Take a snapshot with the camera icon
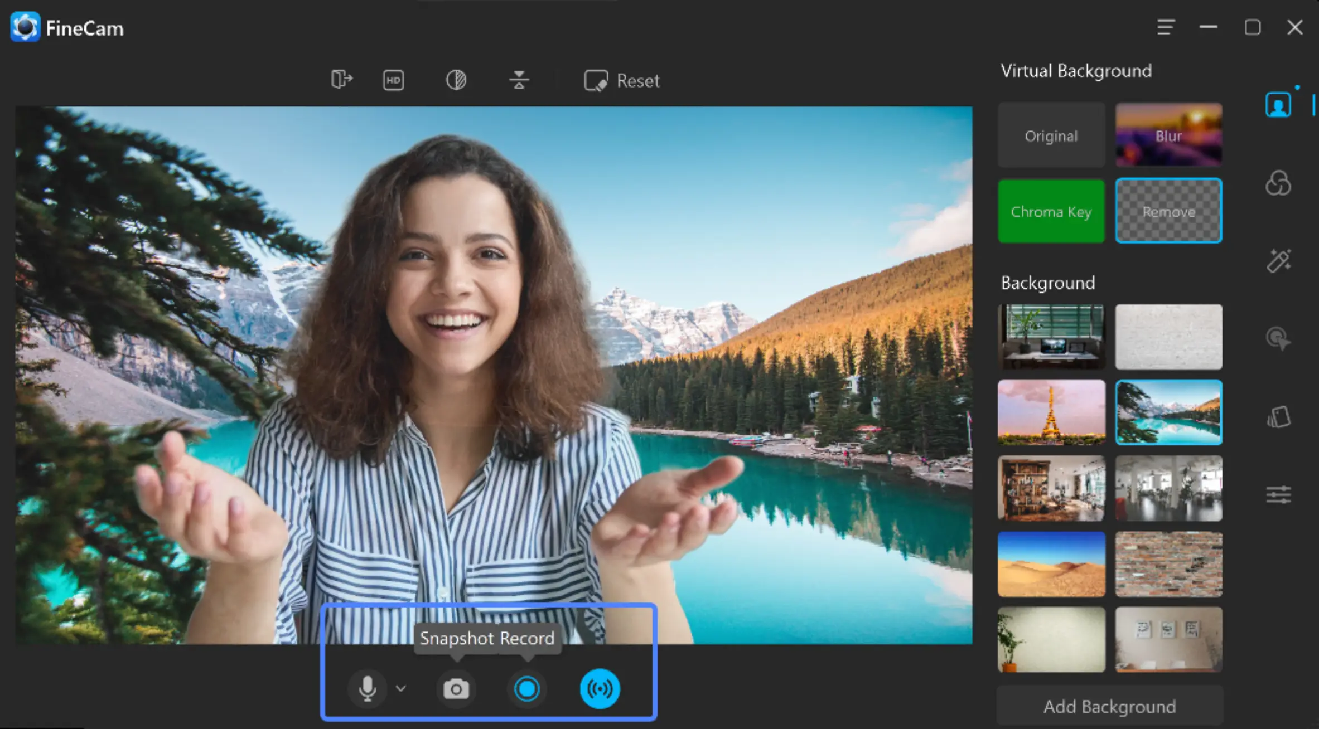Screen dimensions: 1319x729 [x=456, y=688]
